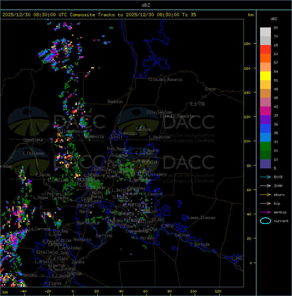Screen dimensions: 292x296
Task: Click the 'C_Guido' place label
Action: (x=43, y=175)
